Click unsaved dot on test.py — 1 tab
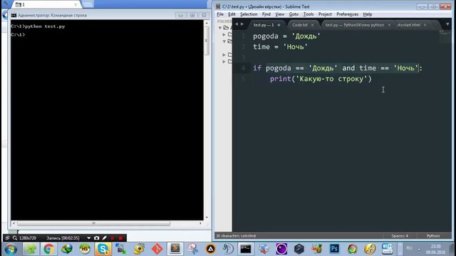 click(x=279, y=26)
